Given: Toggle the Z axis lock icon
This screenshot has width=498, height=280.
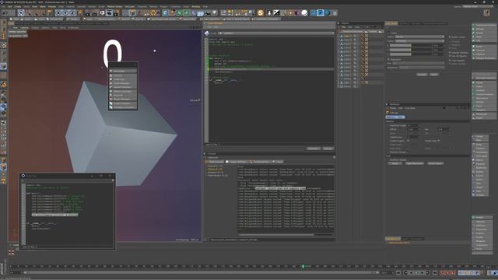Looking at the screenshot, I should coord(72,12).
